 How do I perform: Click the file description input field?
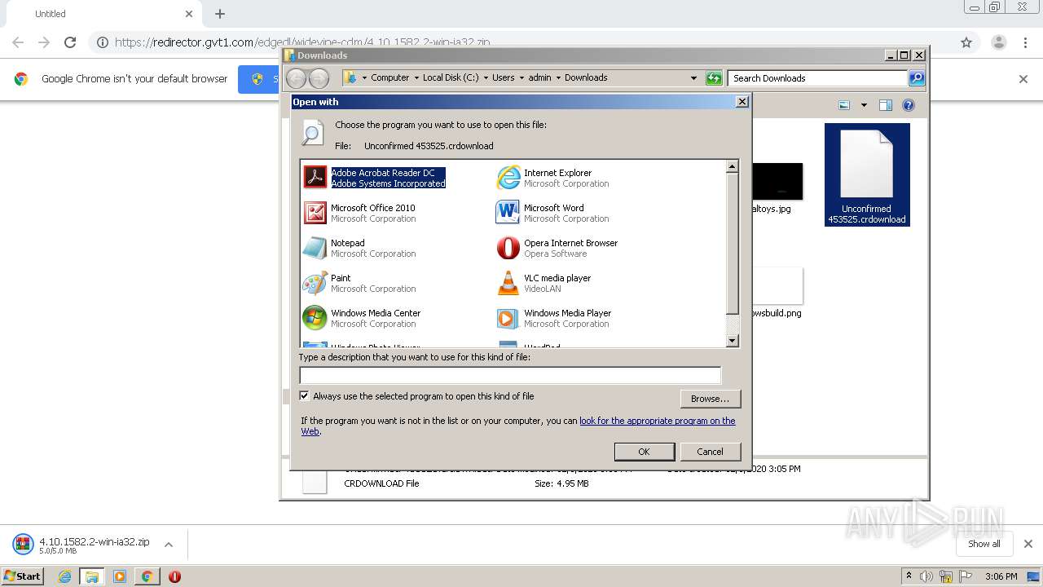tap(510, 375)
